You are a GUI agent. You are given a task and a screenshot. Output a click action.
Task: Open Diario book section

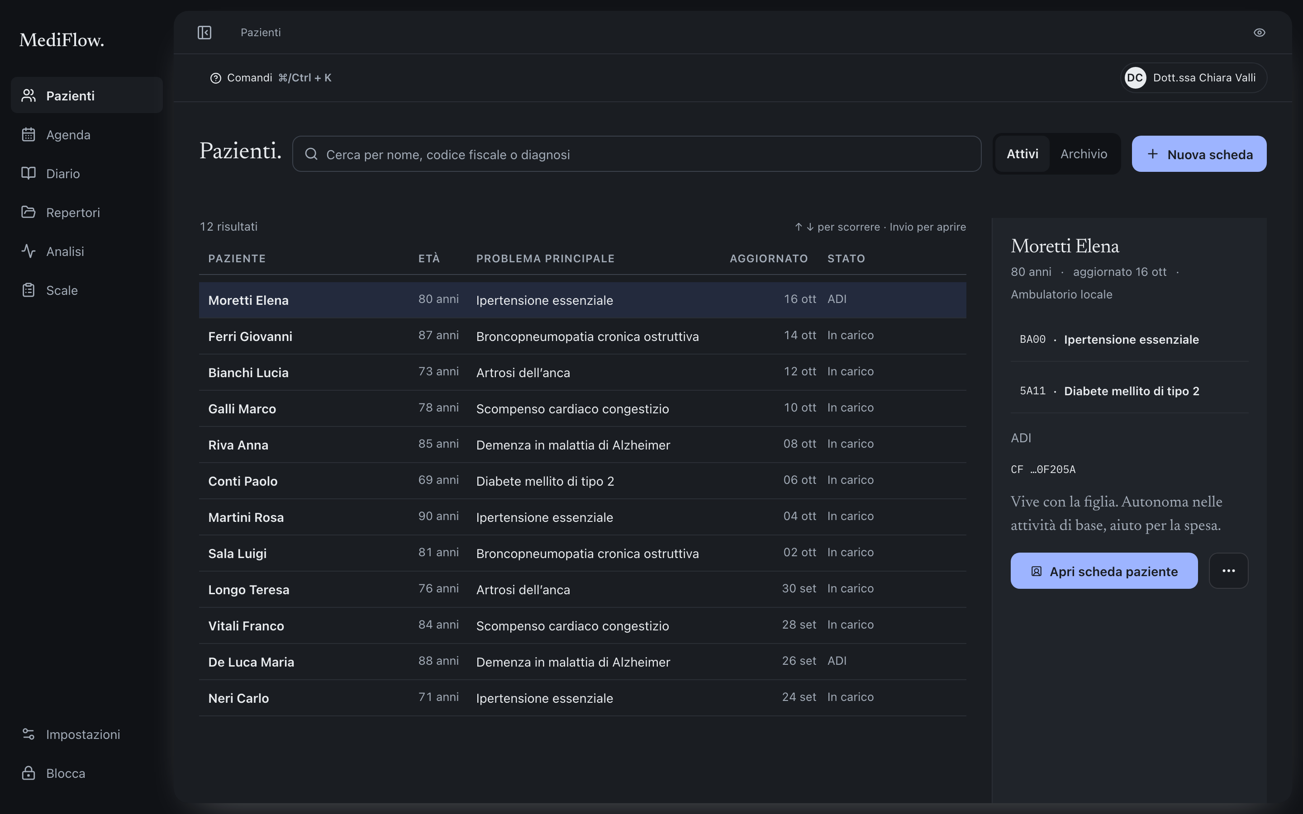87,173
